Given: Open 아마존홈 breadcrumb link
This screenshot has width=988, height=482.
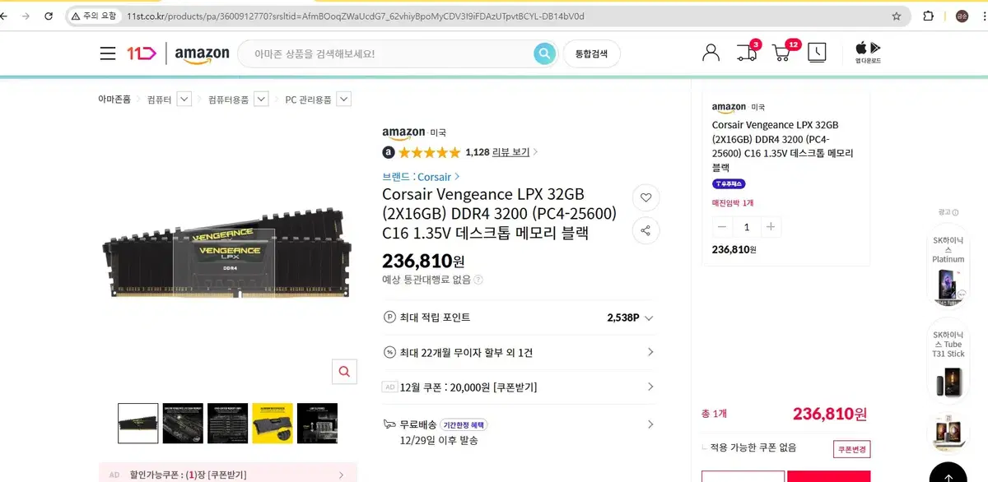Looking at the screenshot, I should (x=114, y=100).
